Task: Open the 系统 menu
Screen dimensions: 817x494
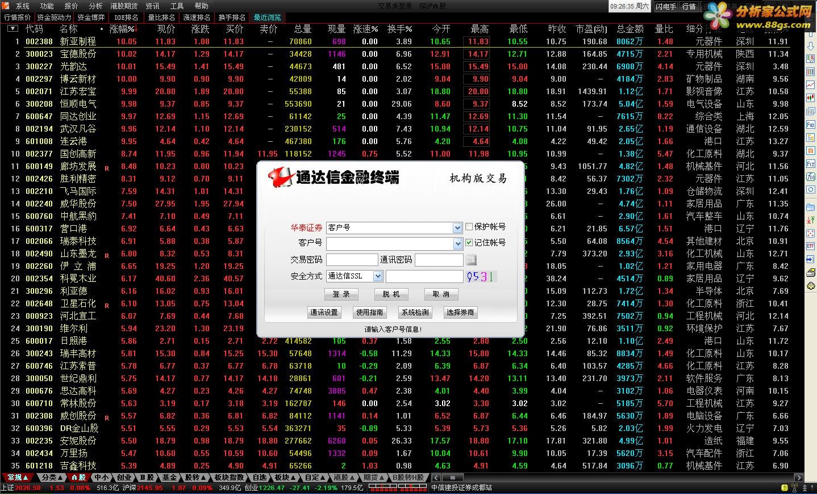Action: tap(23, 6)
